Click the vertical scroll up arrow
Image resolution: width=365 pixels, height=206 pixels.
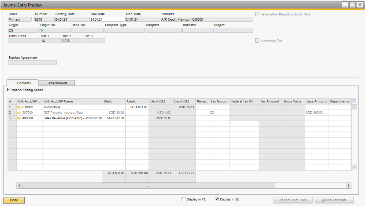(x=354, y=107)
